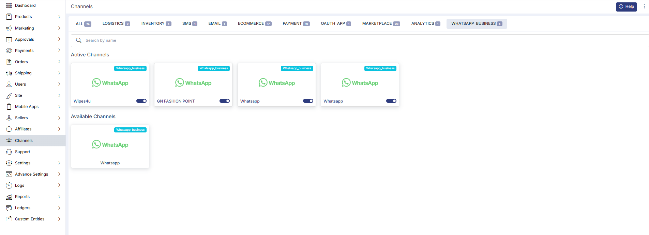
Task: Expand the Approvals submenu chevron
Action: [59, 39]
